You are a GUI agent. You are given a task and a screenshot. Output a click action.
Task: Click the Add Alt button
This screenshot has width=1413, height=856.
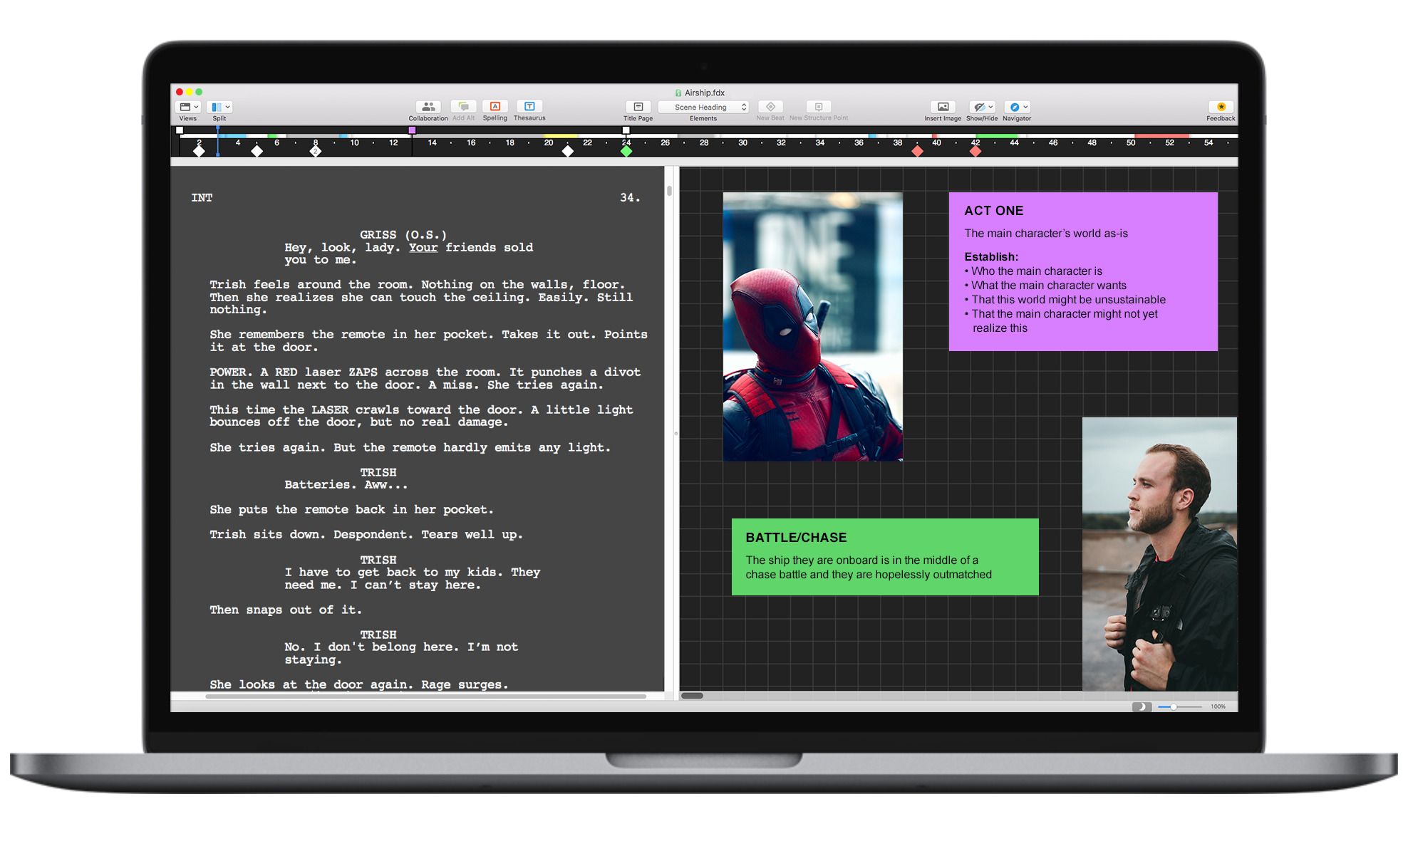coord(463,107)
